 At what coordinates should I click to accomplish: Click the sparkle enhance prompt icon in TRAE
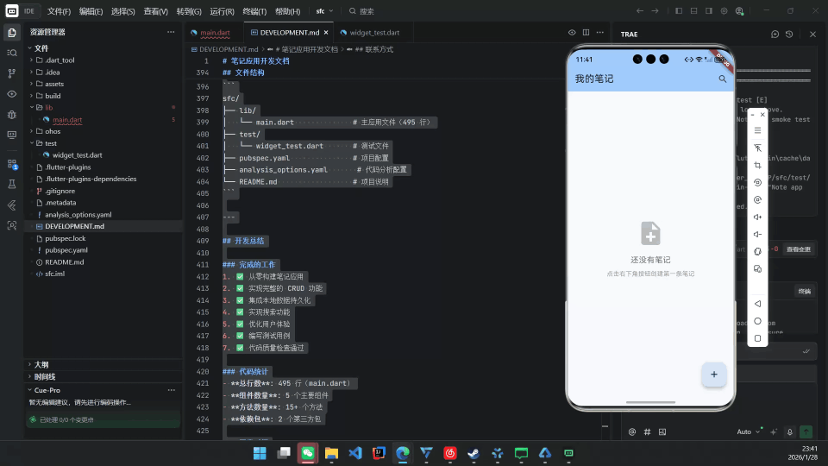774,431
